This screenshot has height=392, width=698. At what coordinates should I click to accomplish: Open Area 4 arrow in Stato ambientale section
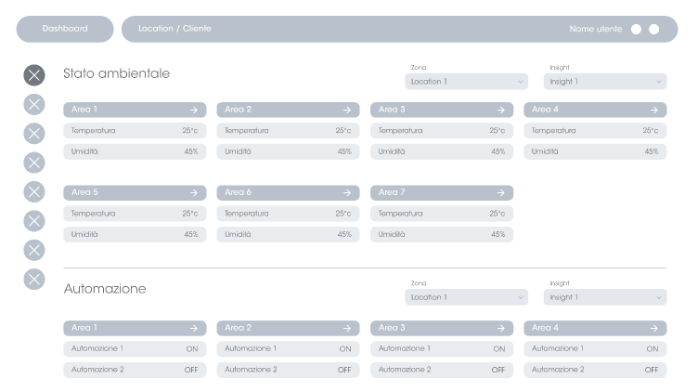(653, 110)
